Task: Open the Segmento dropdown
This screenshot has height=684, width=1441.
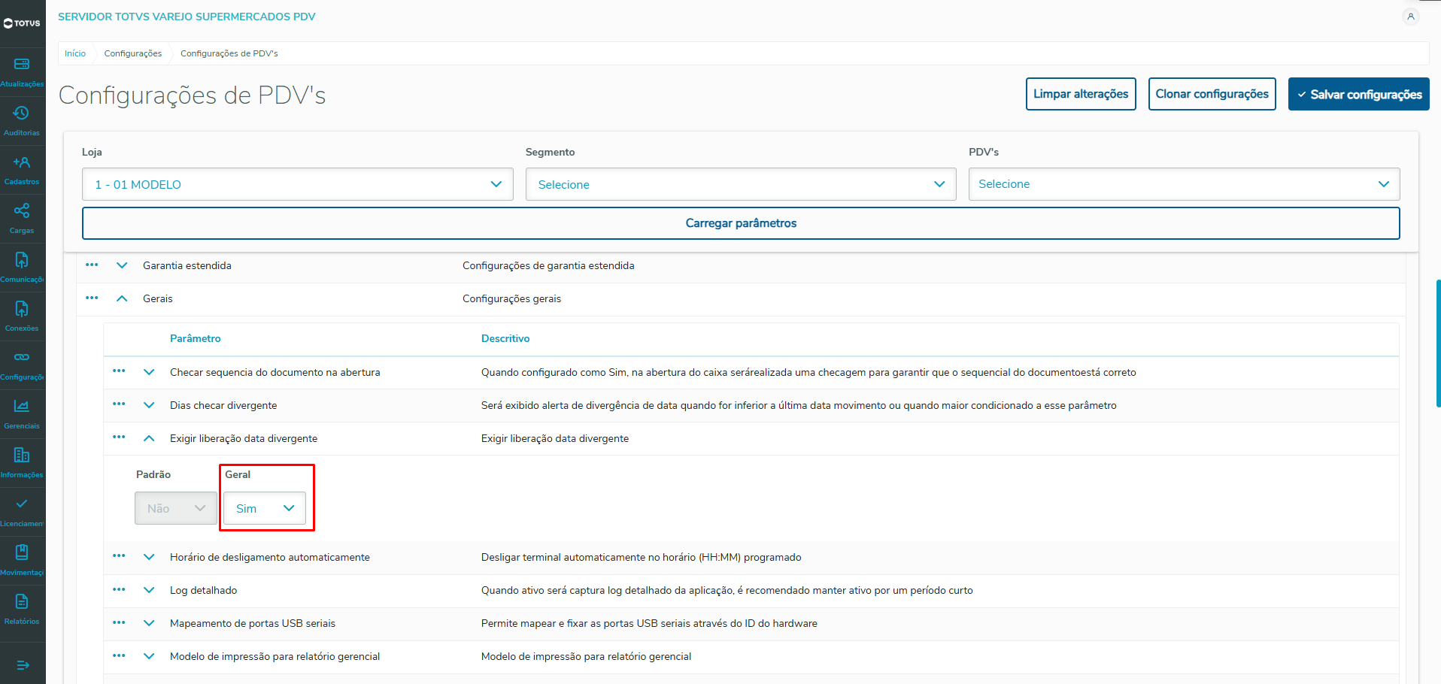Action: click(741, 184)
